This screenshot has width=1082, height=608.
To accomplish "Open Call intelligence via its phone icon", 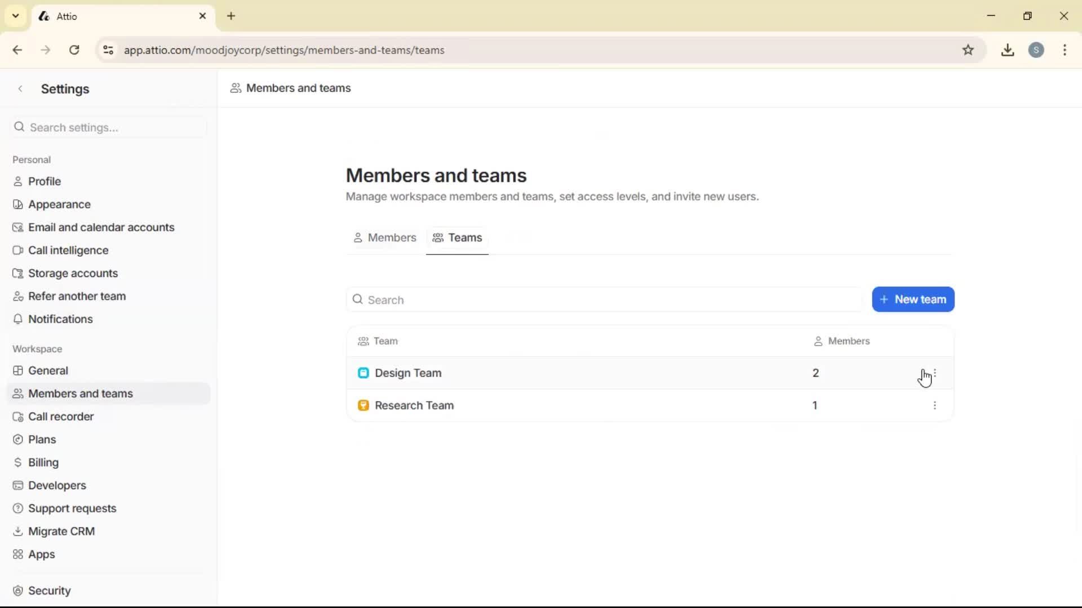I will pyautogui.click(x=18, y=250).
